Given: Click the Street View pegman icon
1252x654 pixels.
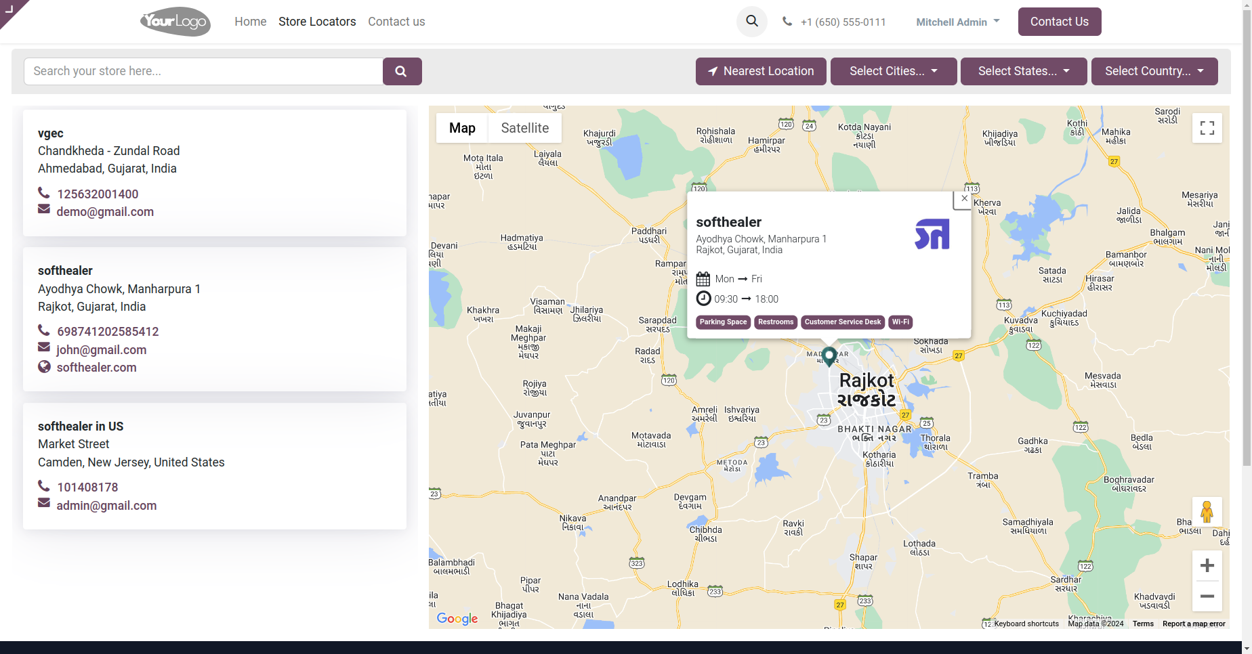Looking at the screenshot, I should click(x=1207, y=512).
